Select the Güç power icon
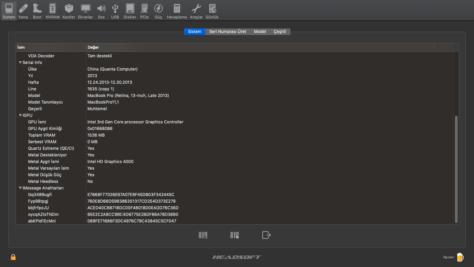Screen dimensions: 474x267 (x=158, y=11)
